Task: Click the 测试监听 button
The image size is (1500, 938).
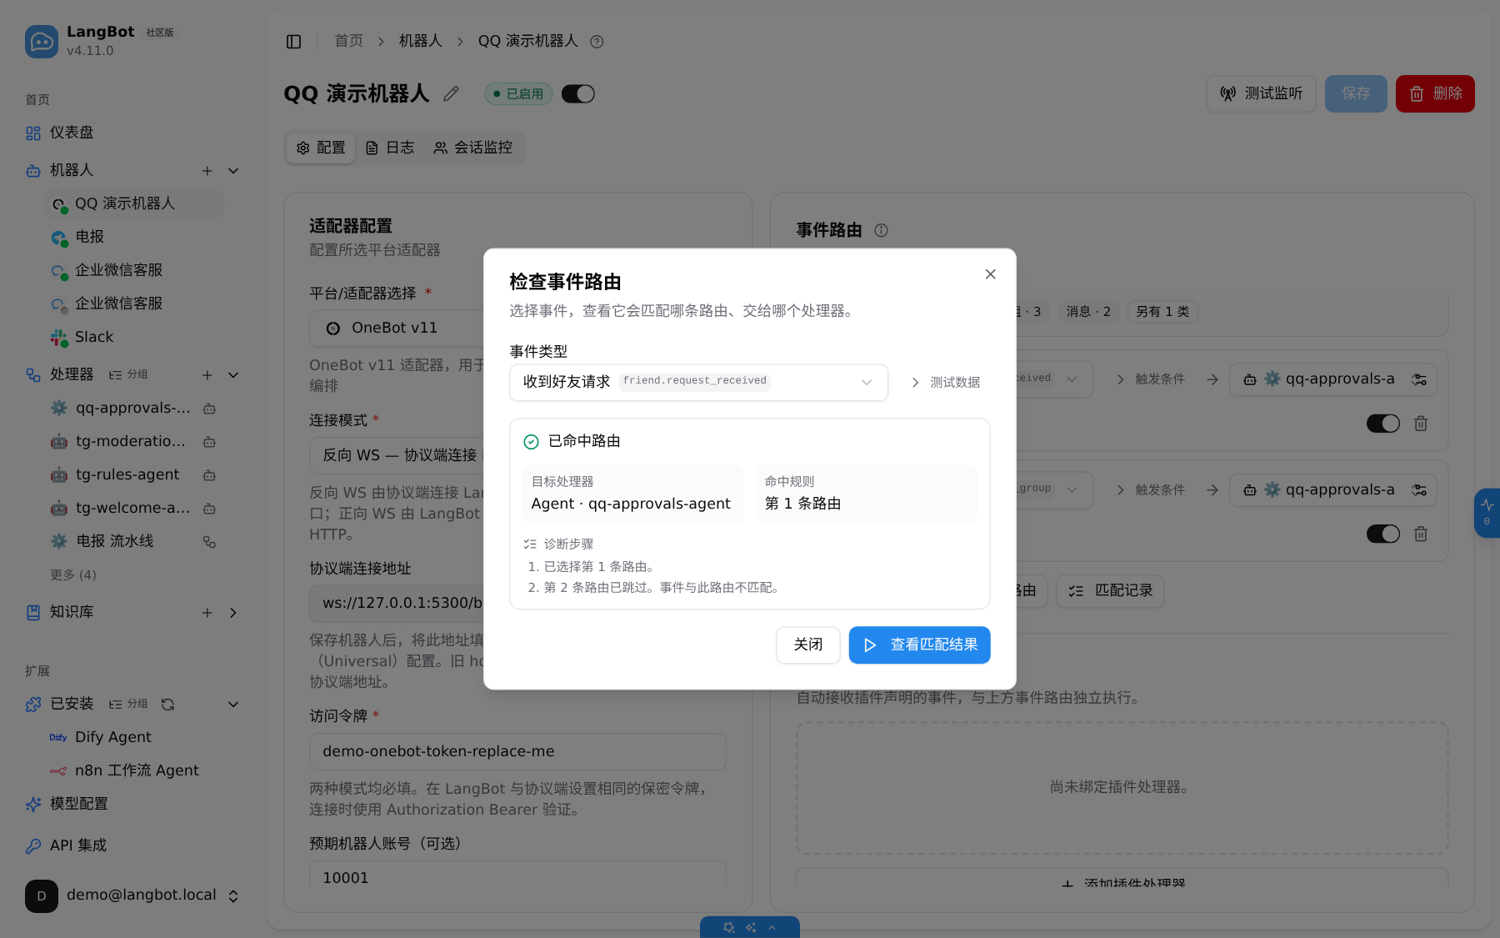Action: [x=1261, y=93]
